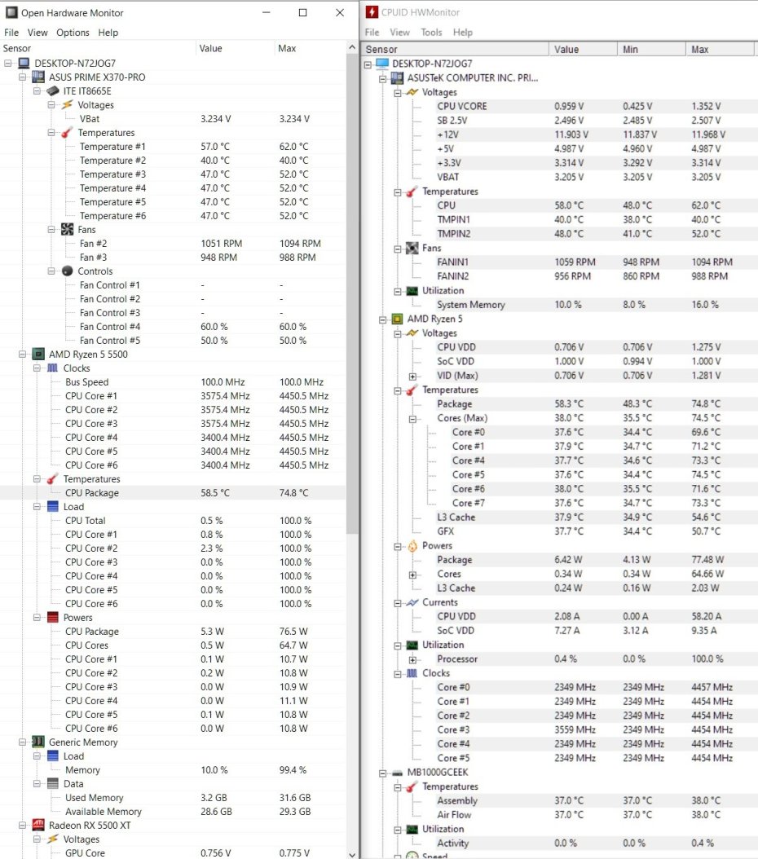Expand the Cores power row in HWMonitor
Image resolution: width=758 pixels, height=859 pixels.
[412, 575]
